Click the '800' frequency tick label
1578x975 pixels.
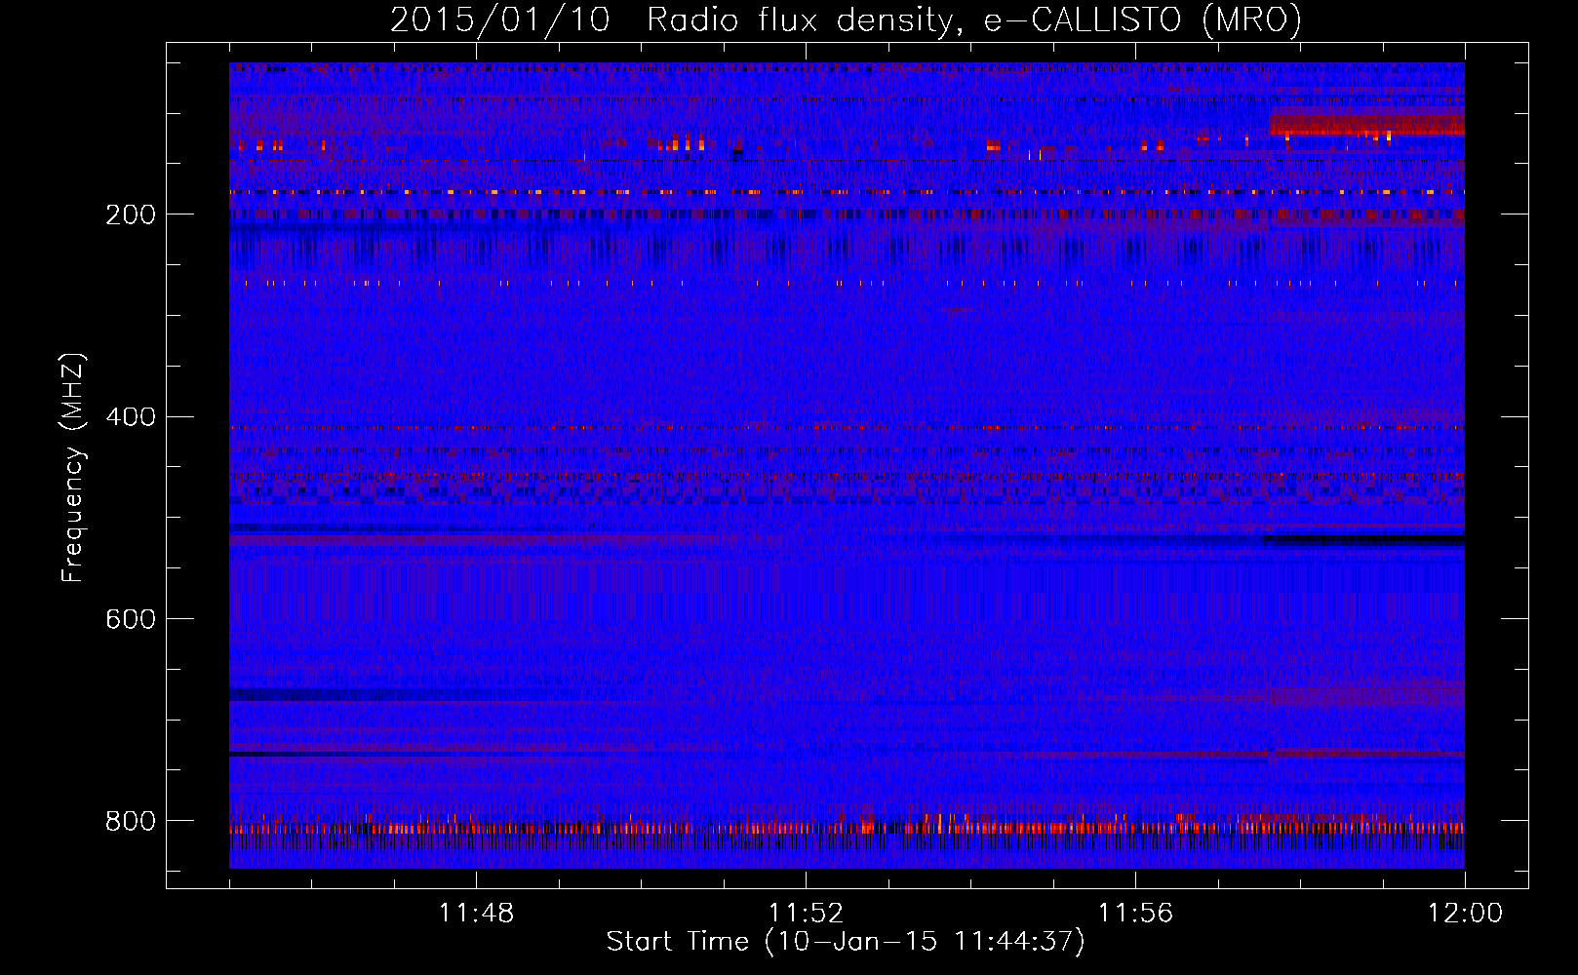[130, 821]
